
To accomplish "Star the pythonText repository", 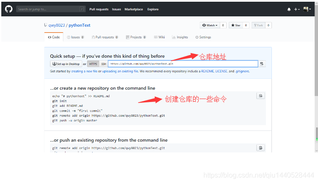I will click(236, 25).
